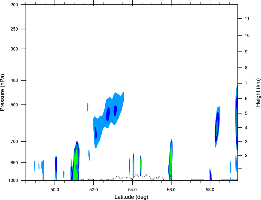
Task: Click the 9 km height label
Action: pos(246,52)
